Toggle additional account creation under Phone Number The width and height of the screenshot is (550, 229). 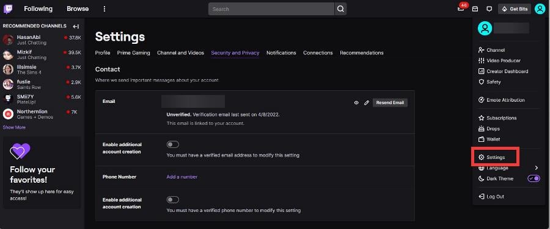point(172,200)
